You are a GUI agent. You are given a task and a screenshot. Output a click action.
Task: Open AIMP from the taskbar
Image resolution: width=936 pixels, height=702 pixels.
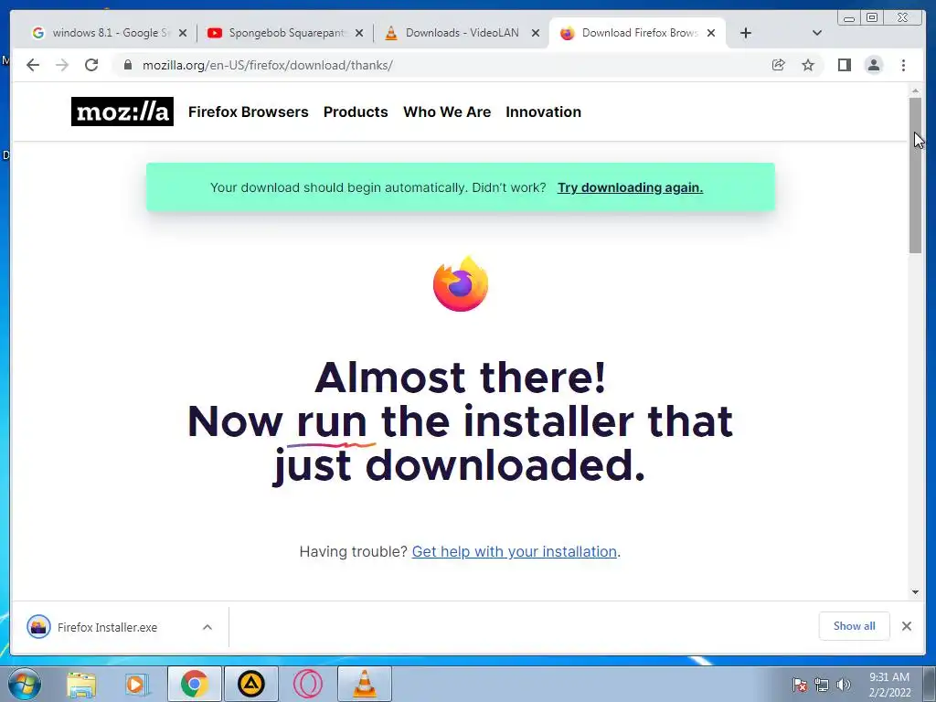click(x=251, y=684)
